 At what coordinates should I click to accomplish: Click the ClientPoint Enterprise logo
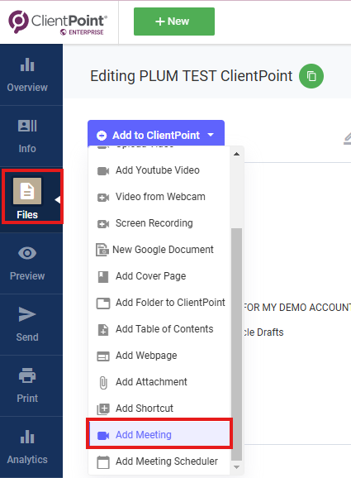coord(58,22)
